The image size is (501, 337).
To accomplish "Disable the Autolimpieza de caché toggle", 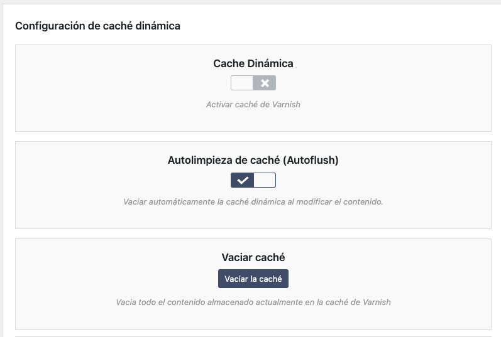I will 253,180.
